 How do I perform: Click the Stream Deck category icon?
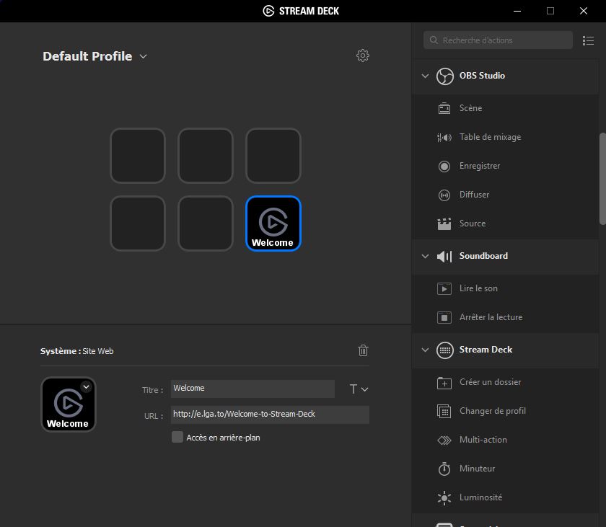[x=445, y=350]
